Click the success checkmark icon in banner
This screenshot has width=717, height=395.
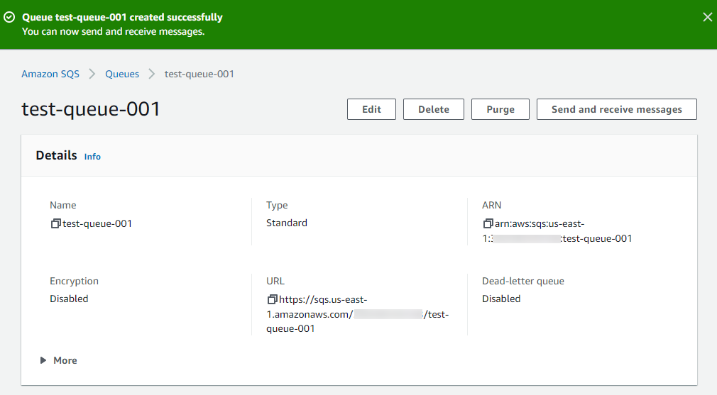coord(9,17)
